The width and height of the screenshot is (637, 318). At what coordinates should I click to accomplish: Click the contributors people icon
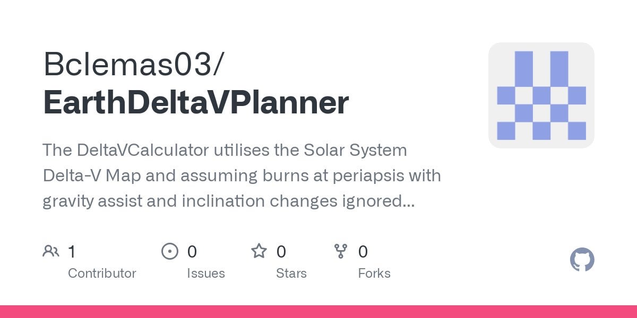(51, 251)
